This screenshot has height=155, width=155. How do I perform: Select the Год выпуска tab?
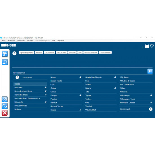[49, 52]
